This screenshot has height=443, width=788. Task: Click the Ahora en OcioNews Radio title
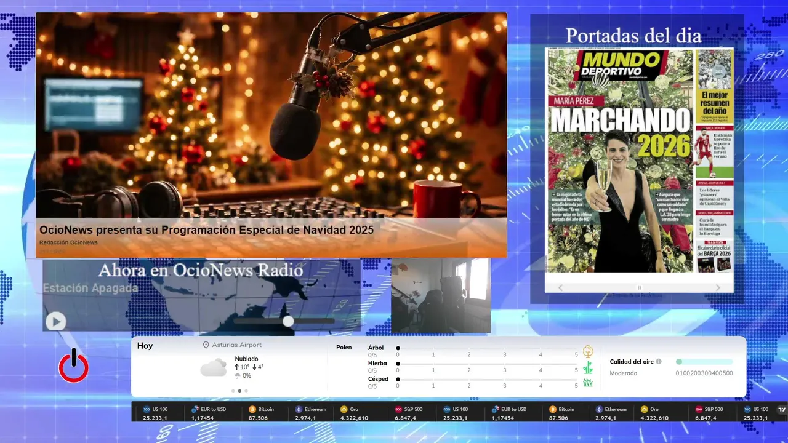pos(201,271)
